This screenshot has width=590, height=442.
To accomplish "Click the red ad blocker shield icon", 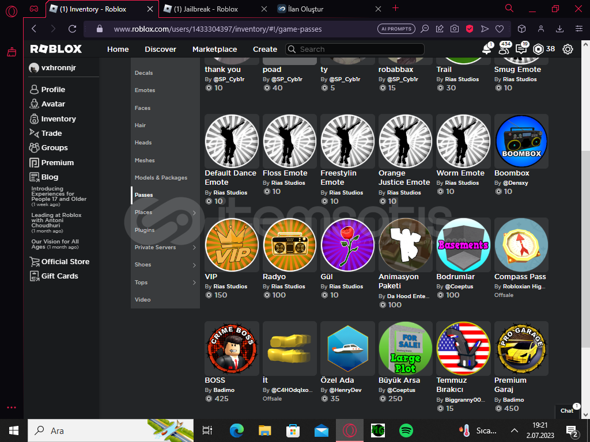I will pos(469,29).
